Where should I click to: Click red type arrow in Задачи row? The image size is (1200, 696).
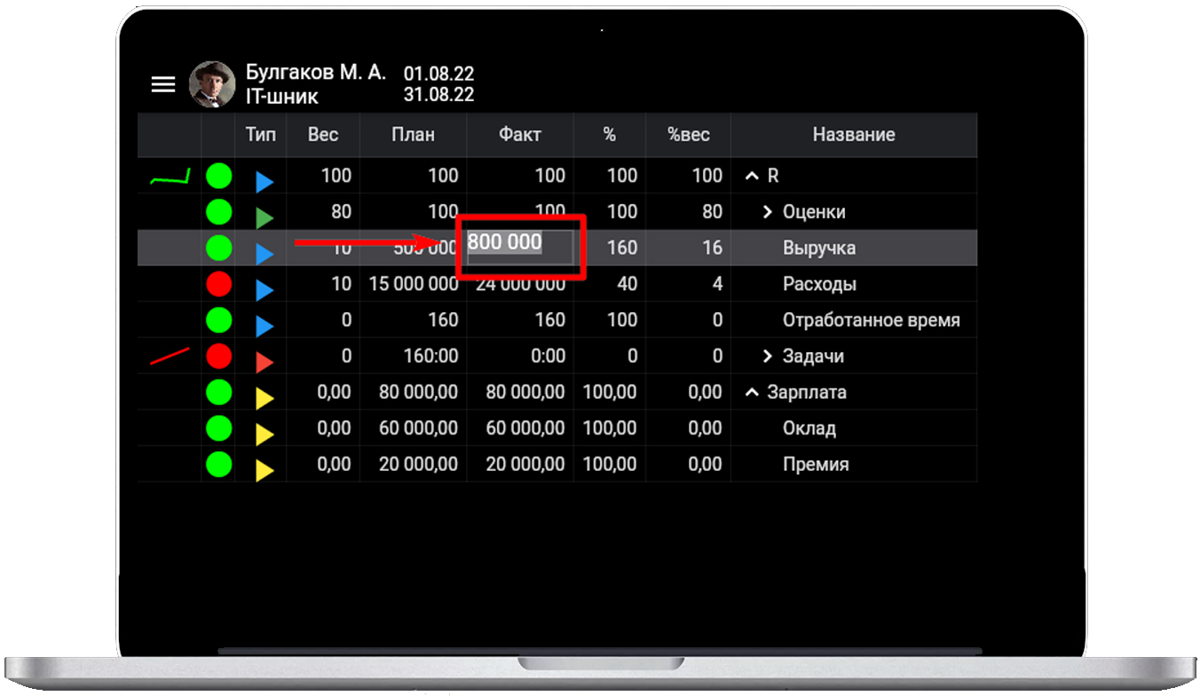click(x=264, y=363)
